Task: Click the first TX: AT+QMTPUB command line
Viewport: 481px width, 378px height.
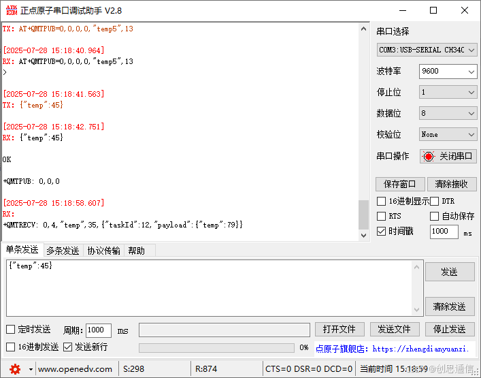Action: (68, 29)
